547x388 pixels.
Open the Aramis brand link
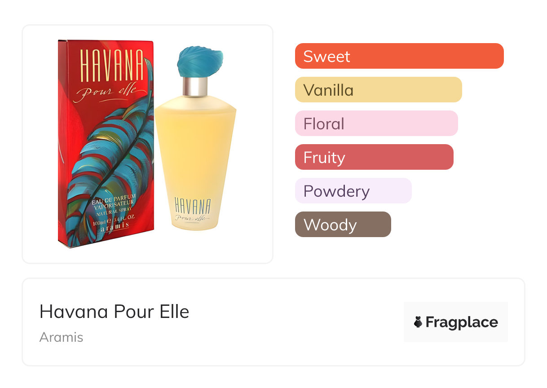click(62, 337)
